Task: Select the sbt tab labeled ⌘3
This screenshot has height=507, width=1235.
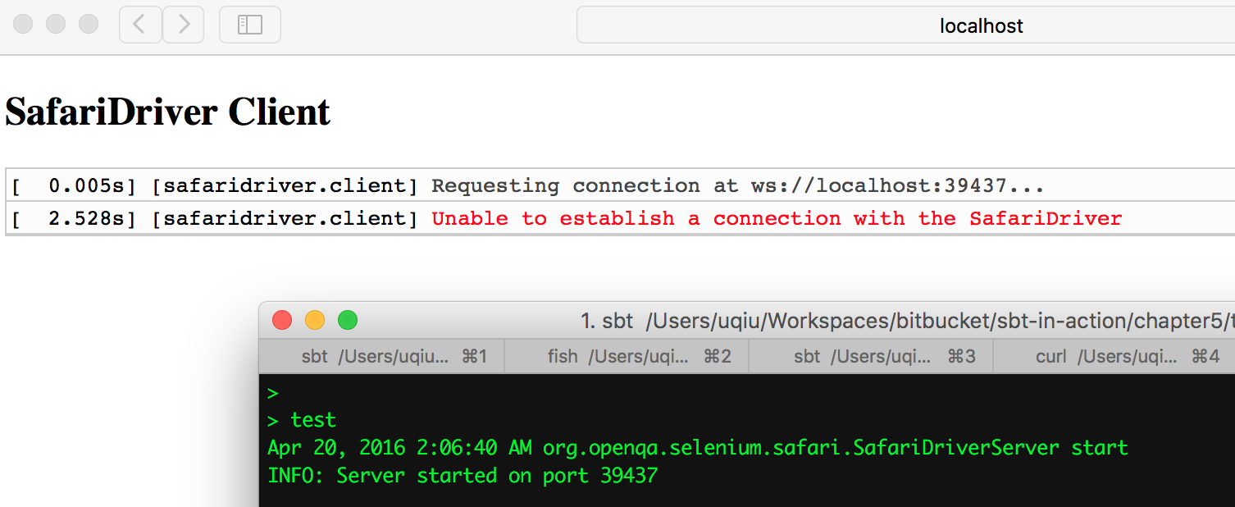Action: pos(871,357)
